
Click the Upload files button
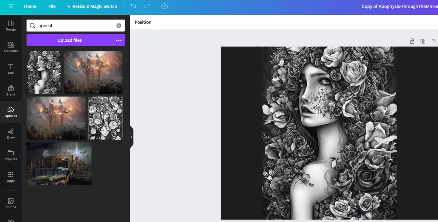coord(69,40)
